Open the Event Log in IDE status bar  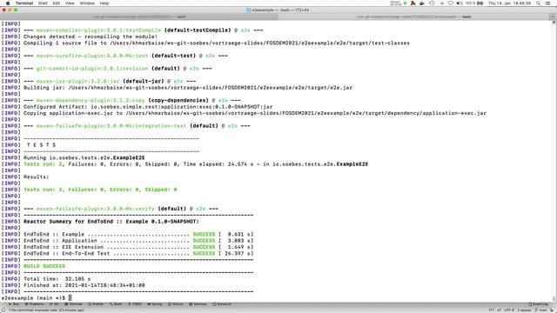(538, 304)
